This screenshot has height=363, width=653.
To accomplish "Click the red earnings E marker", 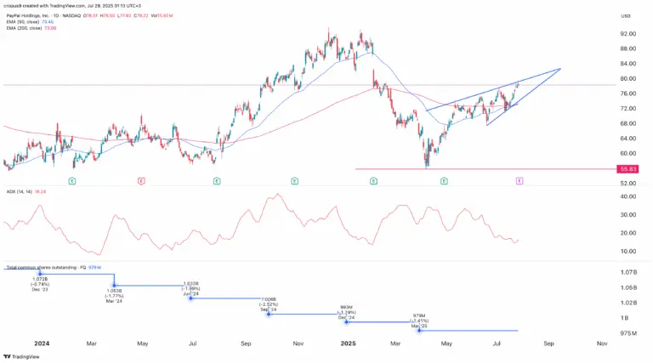I will click(142, 181).
